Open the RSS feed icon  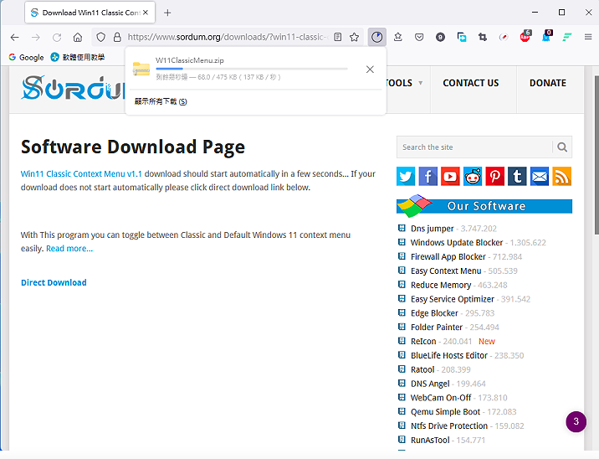pos(562,177)
